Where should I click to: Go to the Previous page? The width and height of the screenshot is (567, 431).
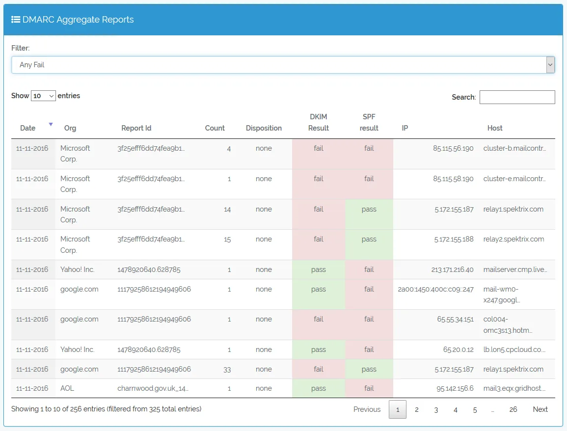point(367,409)
